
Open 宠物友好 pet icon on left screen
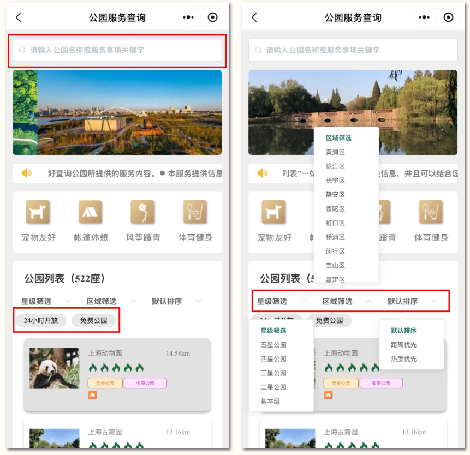38,212
